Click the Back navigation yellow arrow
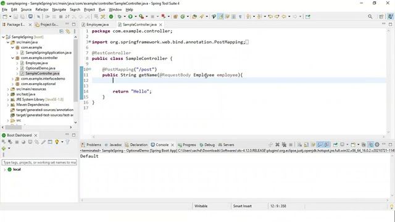 [x=284, y=17]
